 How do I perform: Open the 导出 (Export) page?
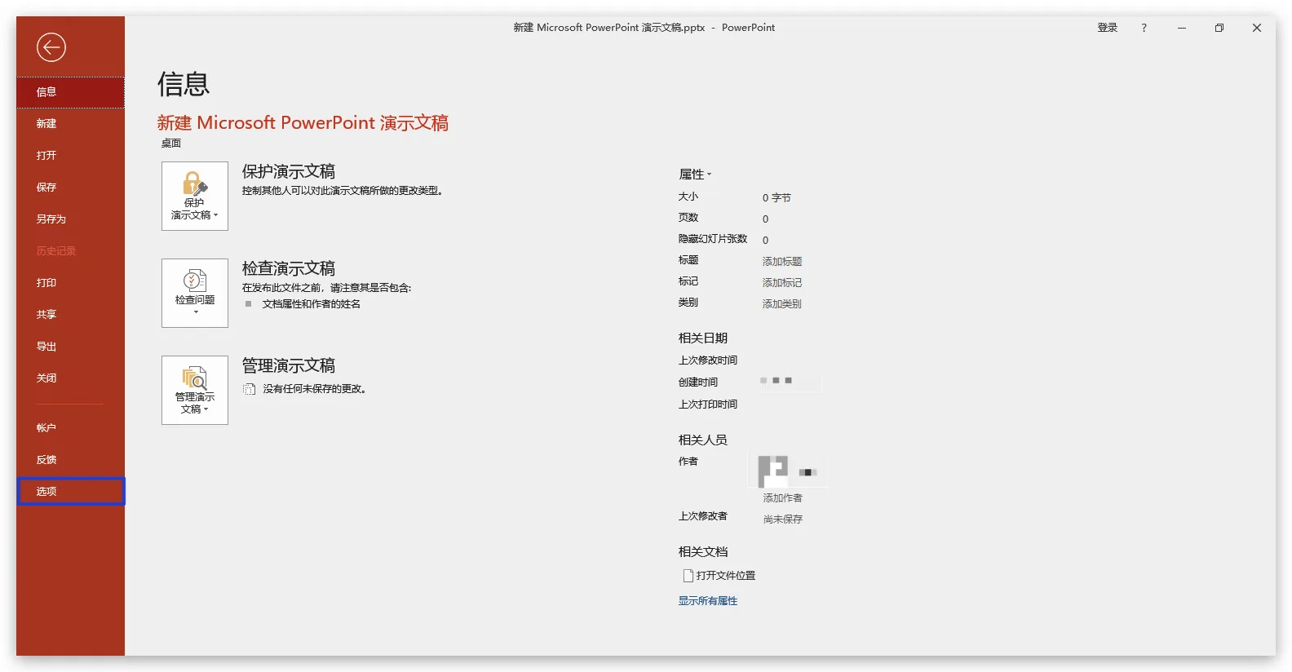click(x=46, y=347)
